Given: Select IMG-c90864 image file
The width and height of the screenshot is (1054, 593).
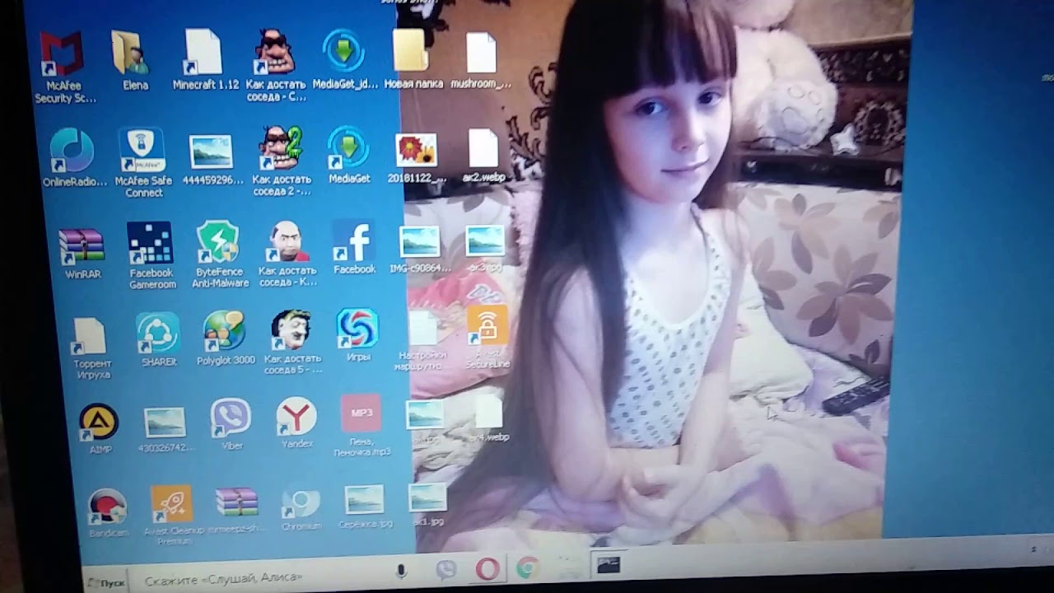Looking at the screenshot, I should [x=420, y=242].
